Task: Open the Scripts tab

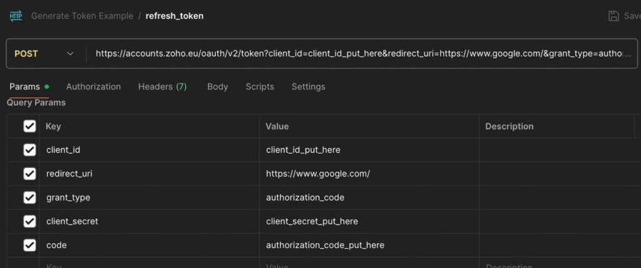Action: (x=260, y=86)
